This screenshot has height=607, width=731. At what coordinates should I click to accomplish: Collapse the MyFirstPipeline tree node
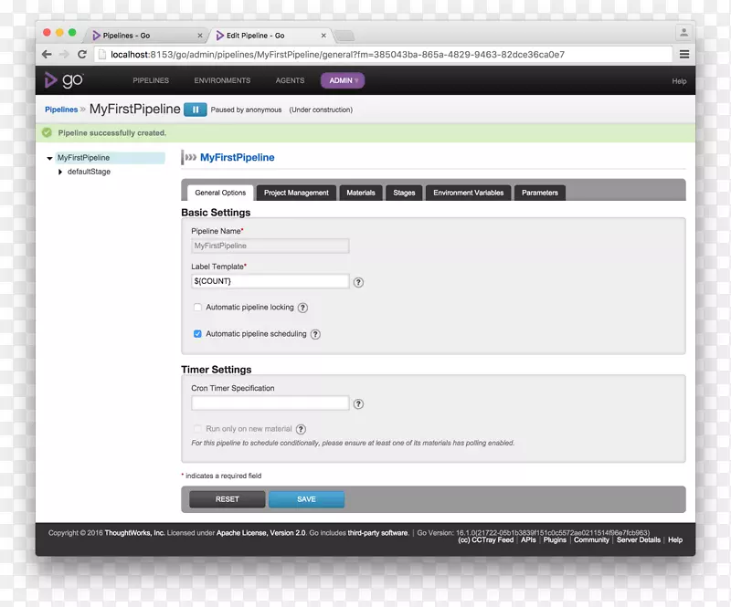coord(49,158)
